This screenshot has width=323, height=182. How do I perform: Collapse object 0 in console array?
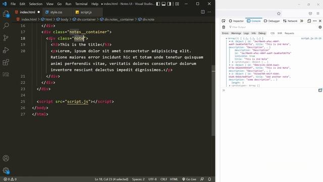point(230,41)
